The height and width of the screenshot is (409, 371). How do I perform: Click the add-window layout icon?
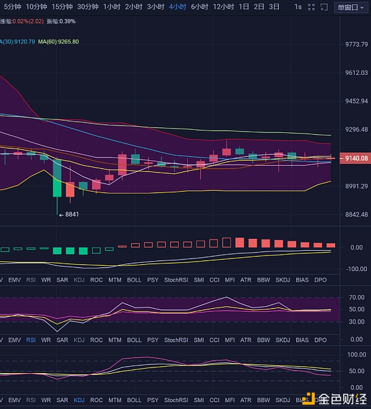pyautogui.click(x=324, y=7)
